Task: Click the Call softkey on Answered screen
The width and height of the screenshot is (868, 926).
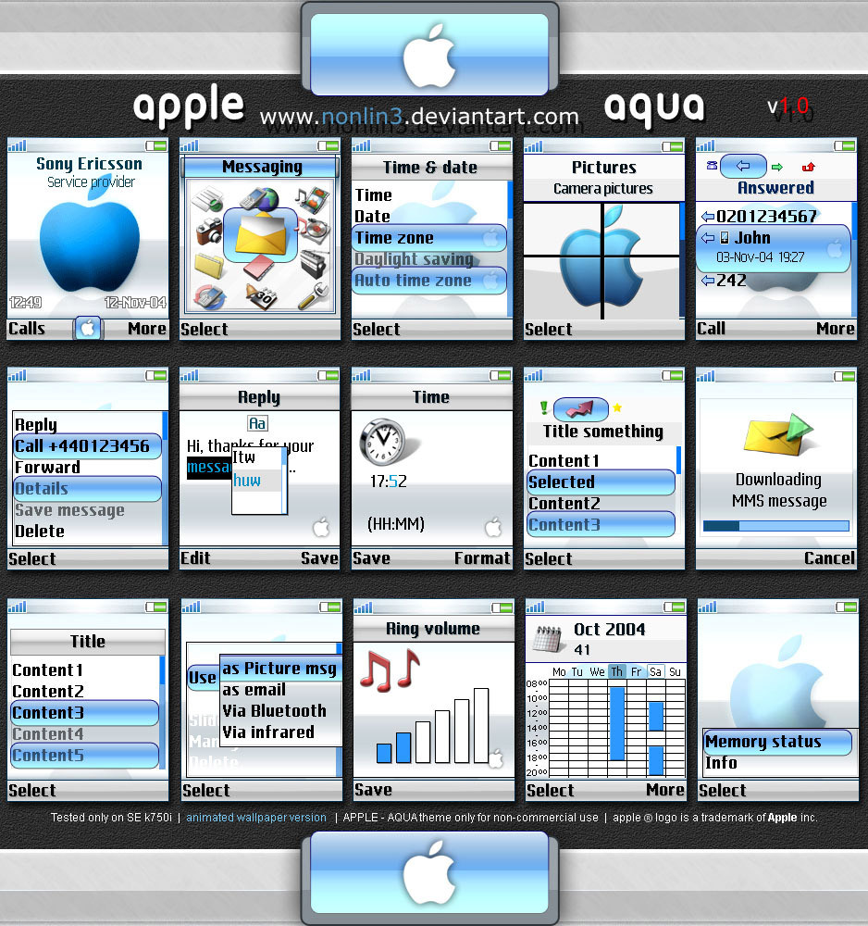Action: tap(711, 329)
